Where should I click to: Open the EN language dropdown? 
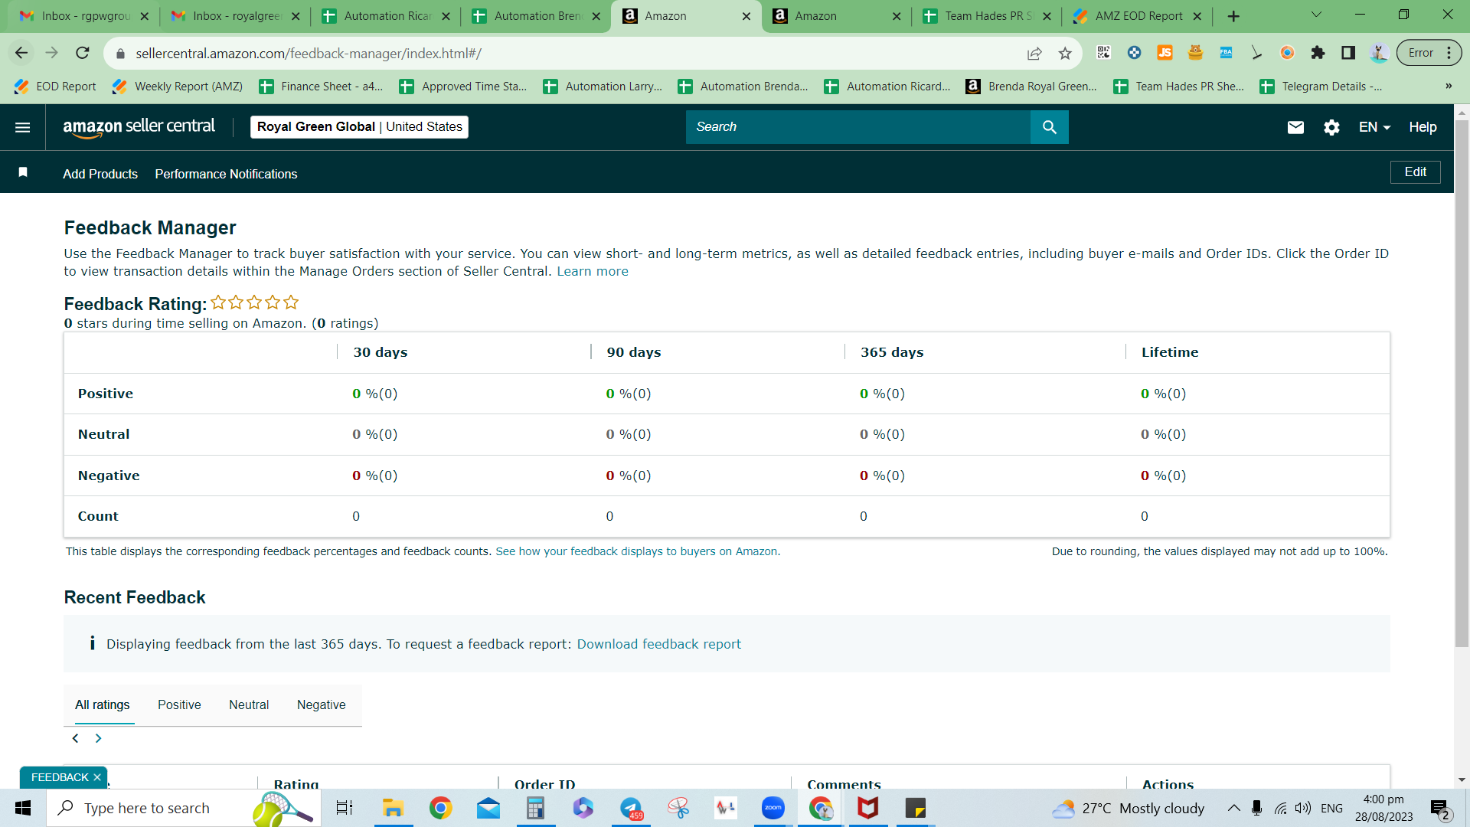pyautogui.click(x=1374, y=127)
